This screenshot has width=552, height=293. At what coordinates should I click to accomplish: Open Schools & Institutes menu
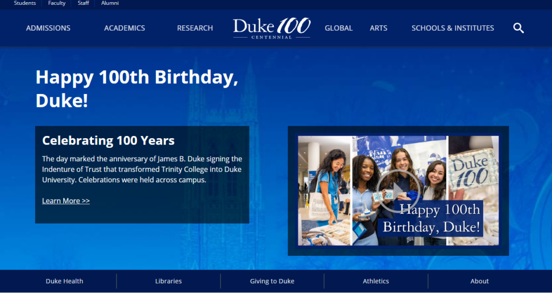point(453,28)
